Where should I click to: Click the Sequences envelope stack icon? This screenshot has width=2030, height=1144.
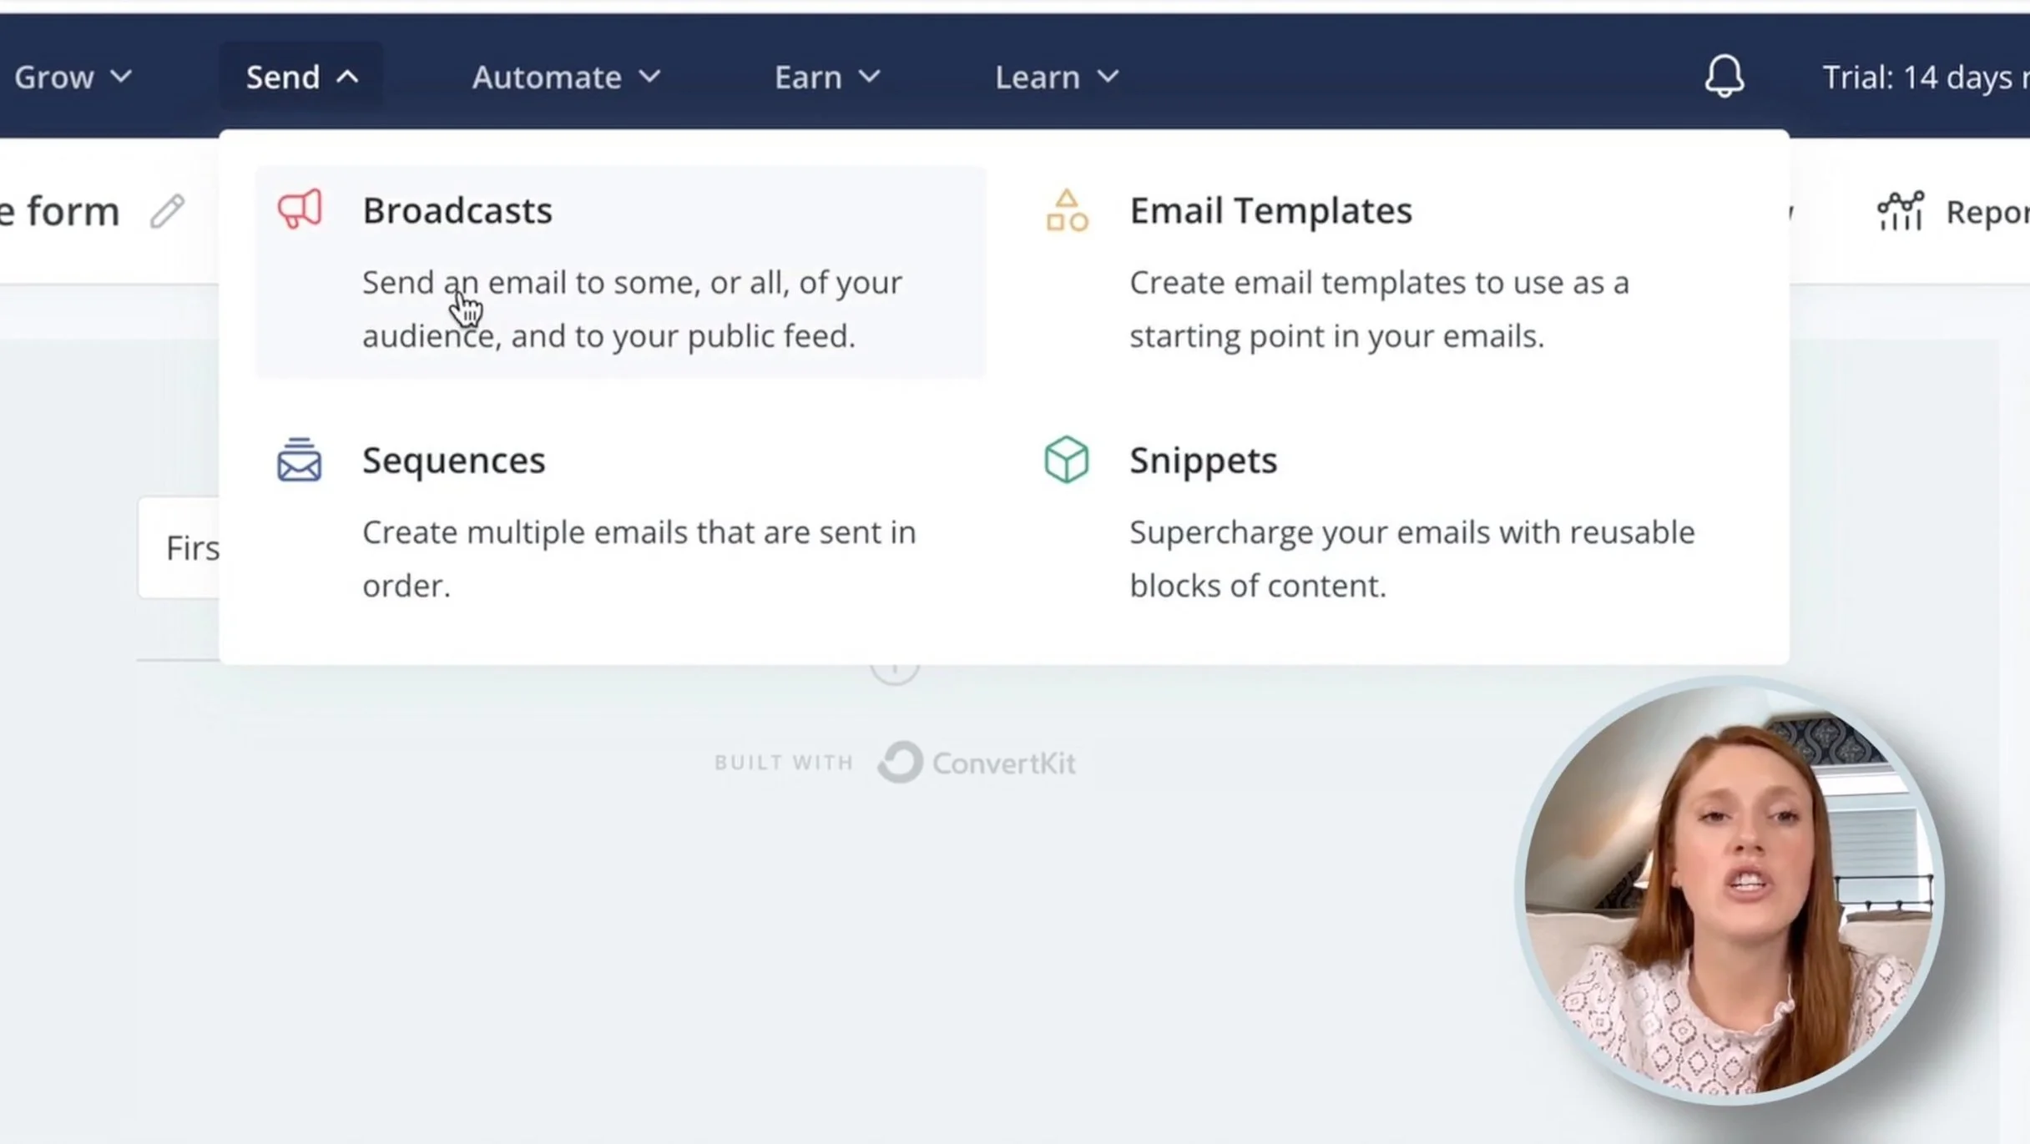299,460
